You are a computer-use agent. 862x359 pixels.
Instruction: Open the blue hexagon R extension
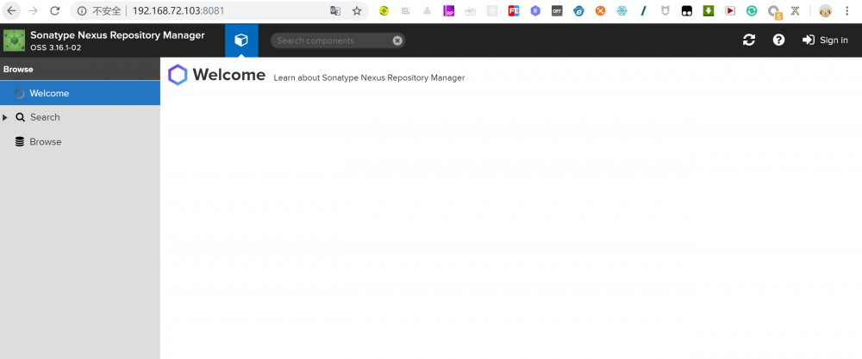535,10
